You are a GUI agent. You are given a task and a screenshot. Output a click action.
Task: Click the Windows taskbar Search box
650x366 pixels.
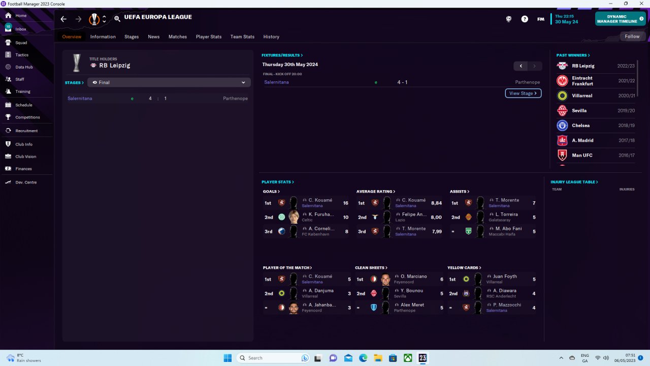pos(274,358)
